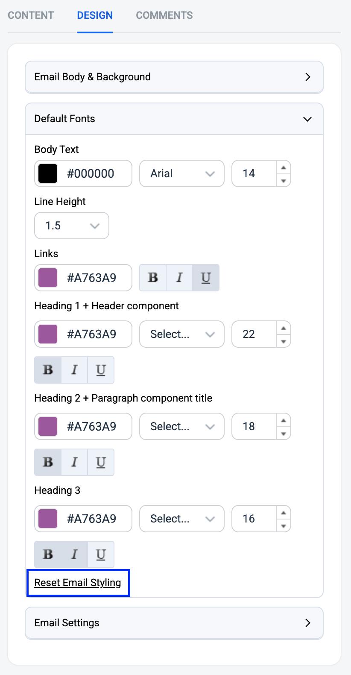Increase Heading 1 font size stepper
This screenshot has height=675, width=351.
(284, 328)
